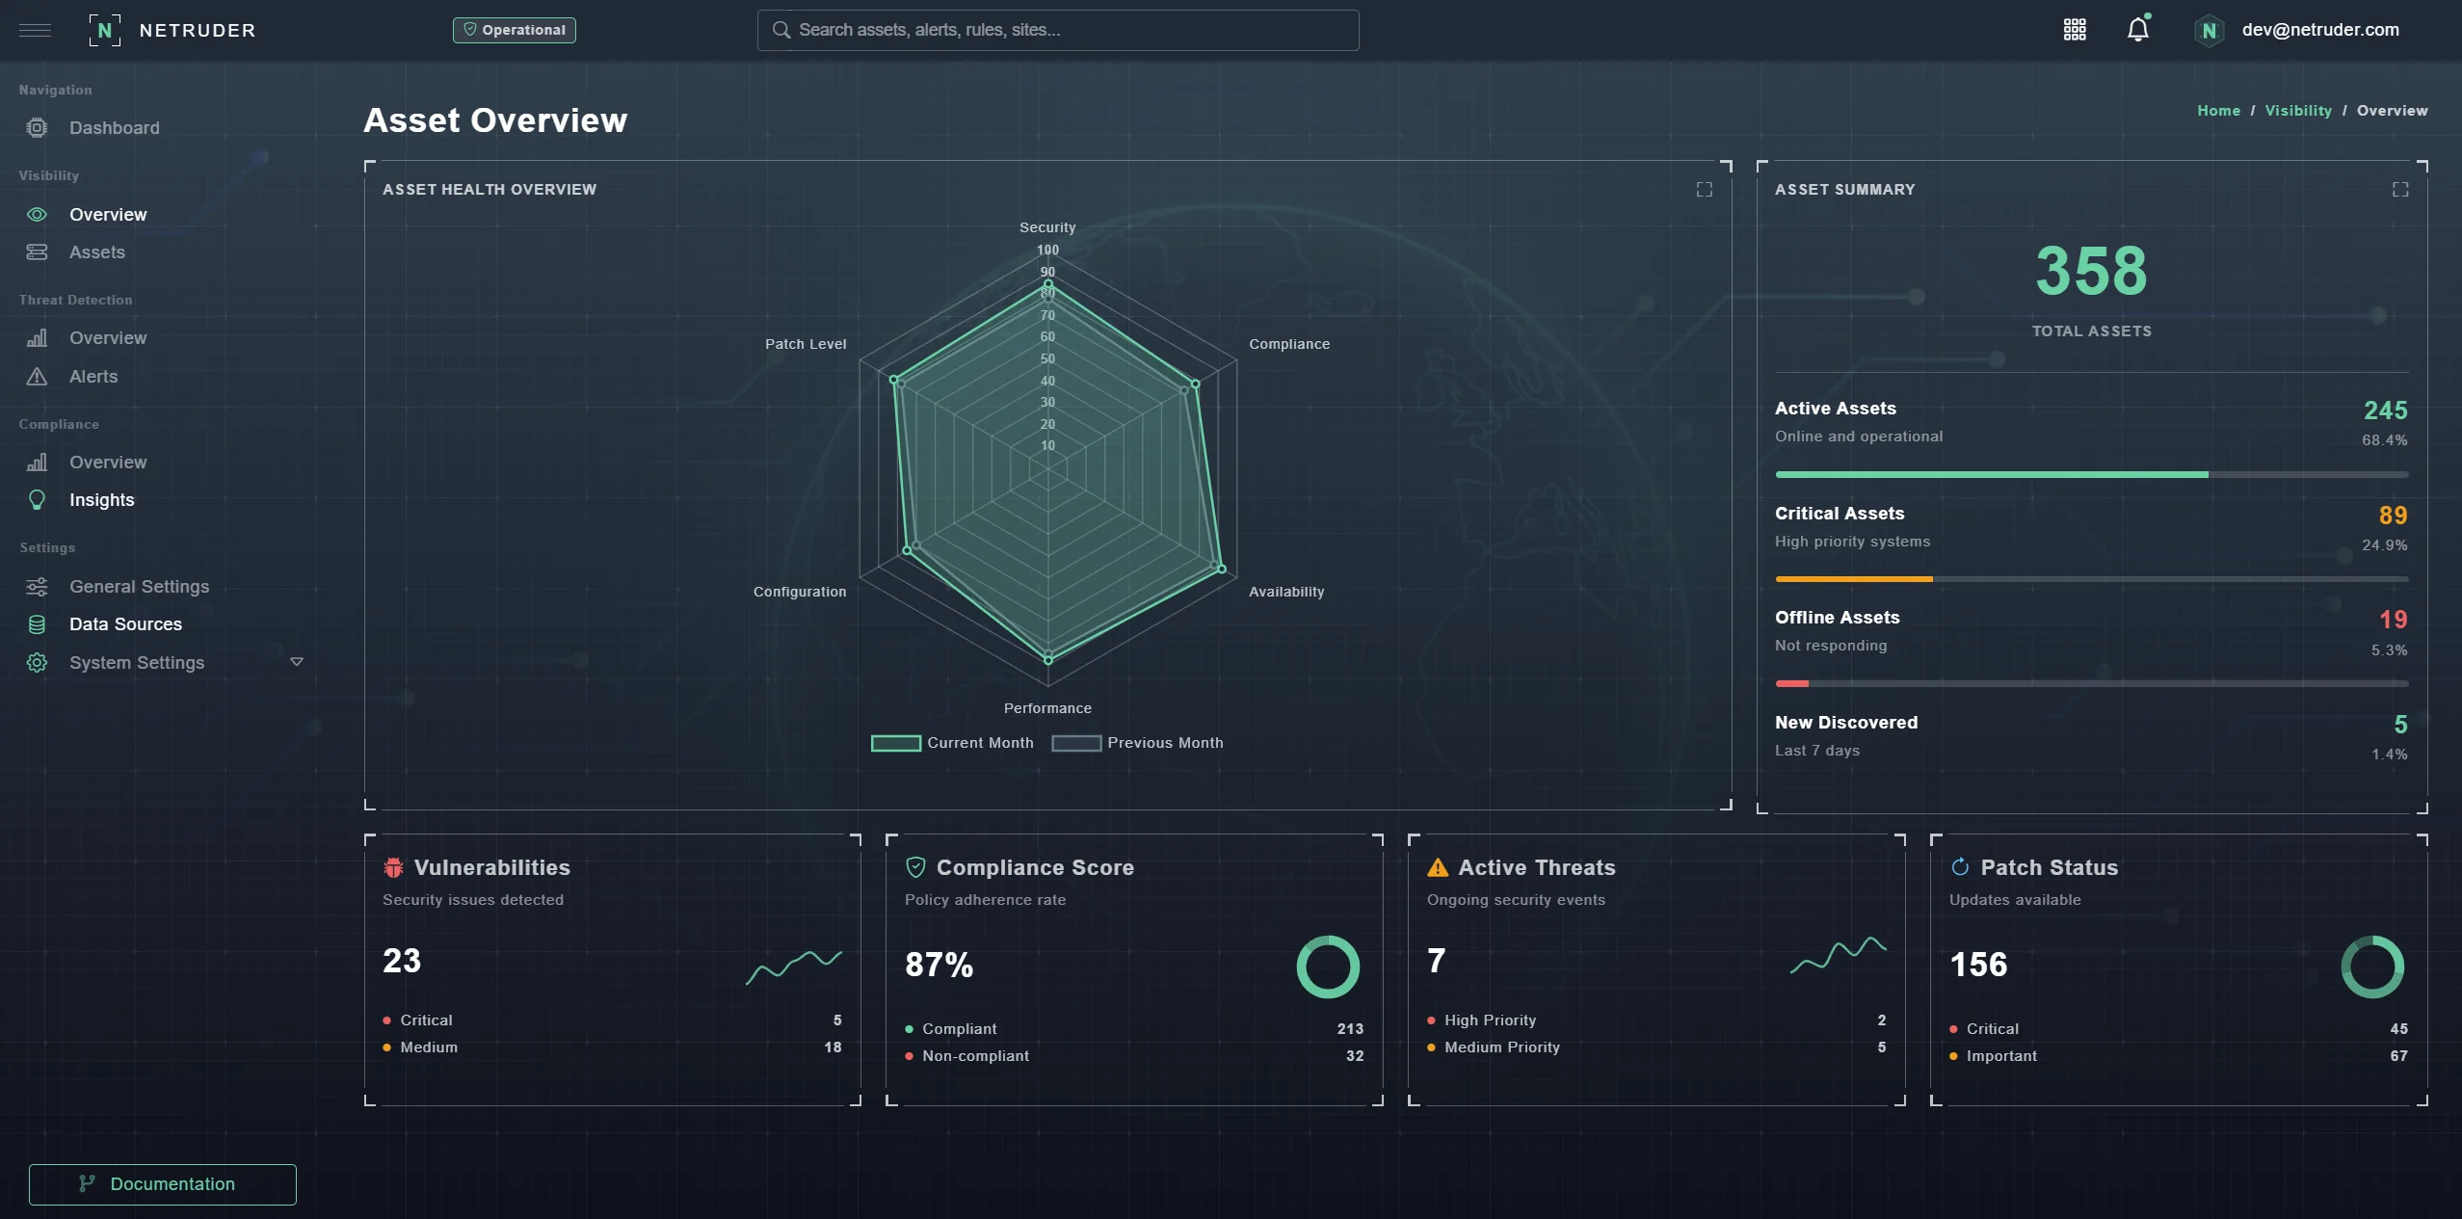The width and height of the screenshot is (2462, 1219).
Task: Click the Compliance Score donut chart
Action: (1328, 967)
